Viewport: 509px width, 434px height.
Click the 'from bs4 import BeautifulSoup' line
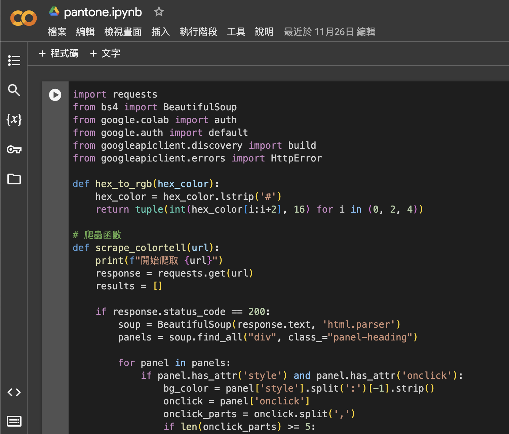tap(155, 107)
